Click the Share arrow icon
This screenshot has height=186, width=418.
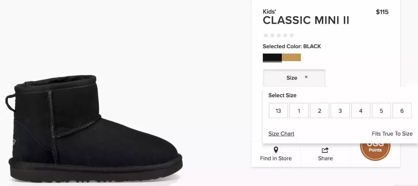click(325, 150)
